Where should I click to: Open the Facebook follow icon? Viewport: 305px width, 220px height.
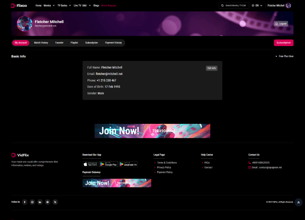(25, 202)
